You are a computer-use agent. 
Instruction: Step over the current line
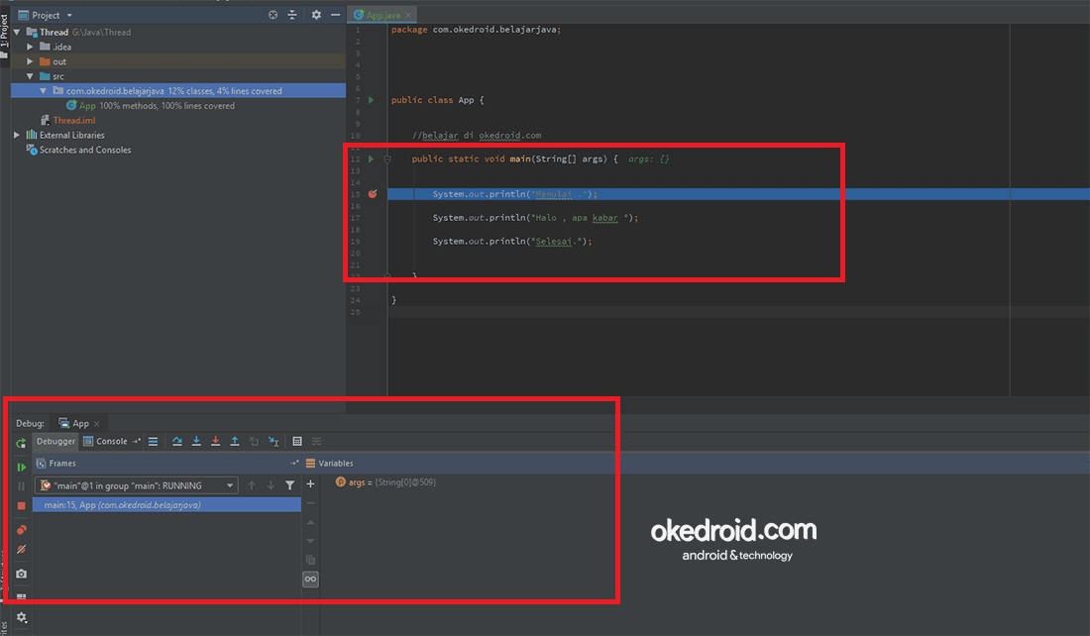[x=177, y=441]
